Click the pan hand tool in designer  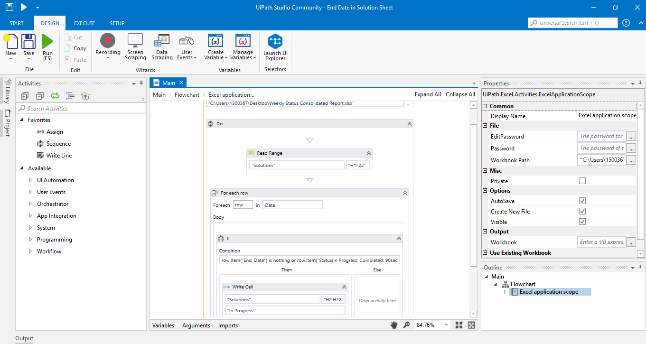[x=393, y=325]
